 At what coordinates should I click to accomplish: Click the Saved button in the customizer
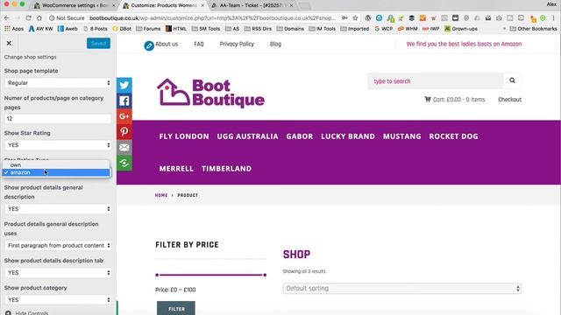tap(98, 43)
